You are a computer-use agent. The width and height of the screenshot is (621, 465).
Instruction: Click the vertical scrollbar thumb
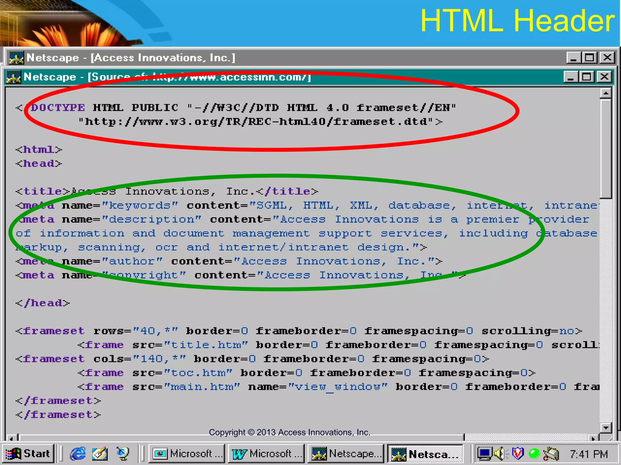point(606,148)
